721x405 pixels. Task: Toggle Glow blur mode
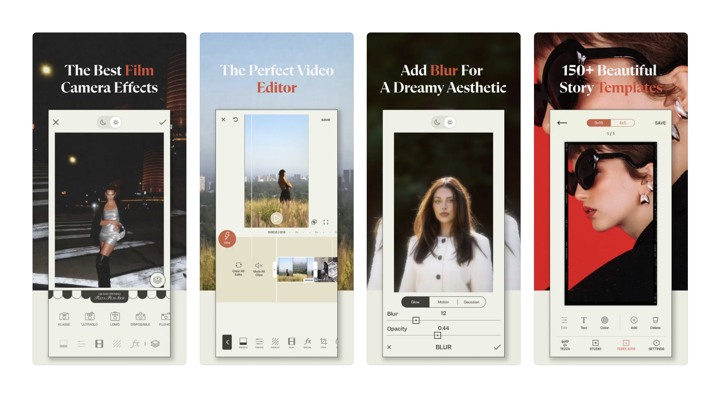(x=415, y=302)
